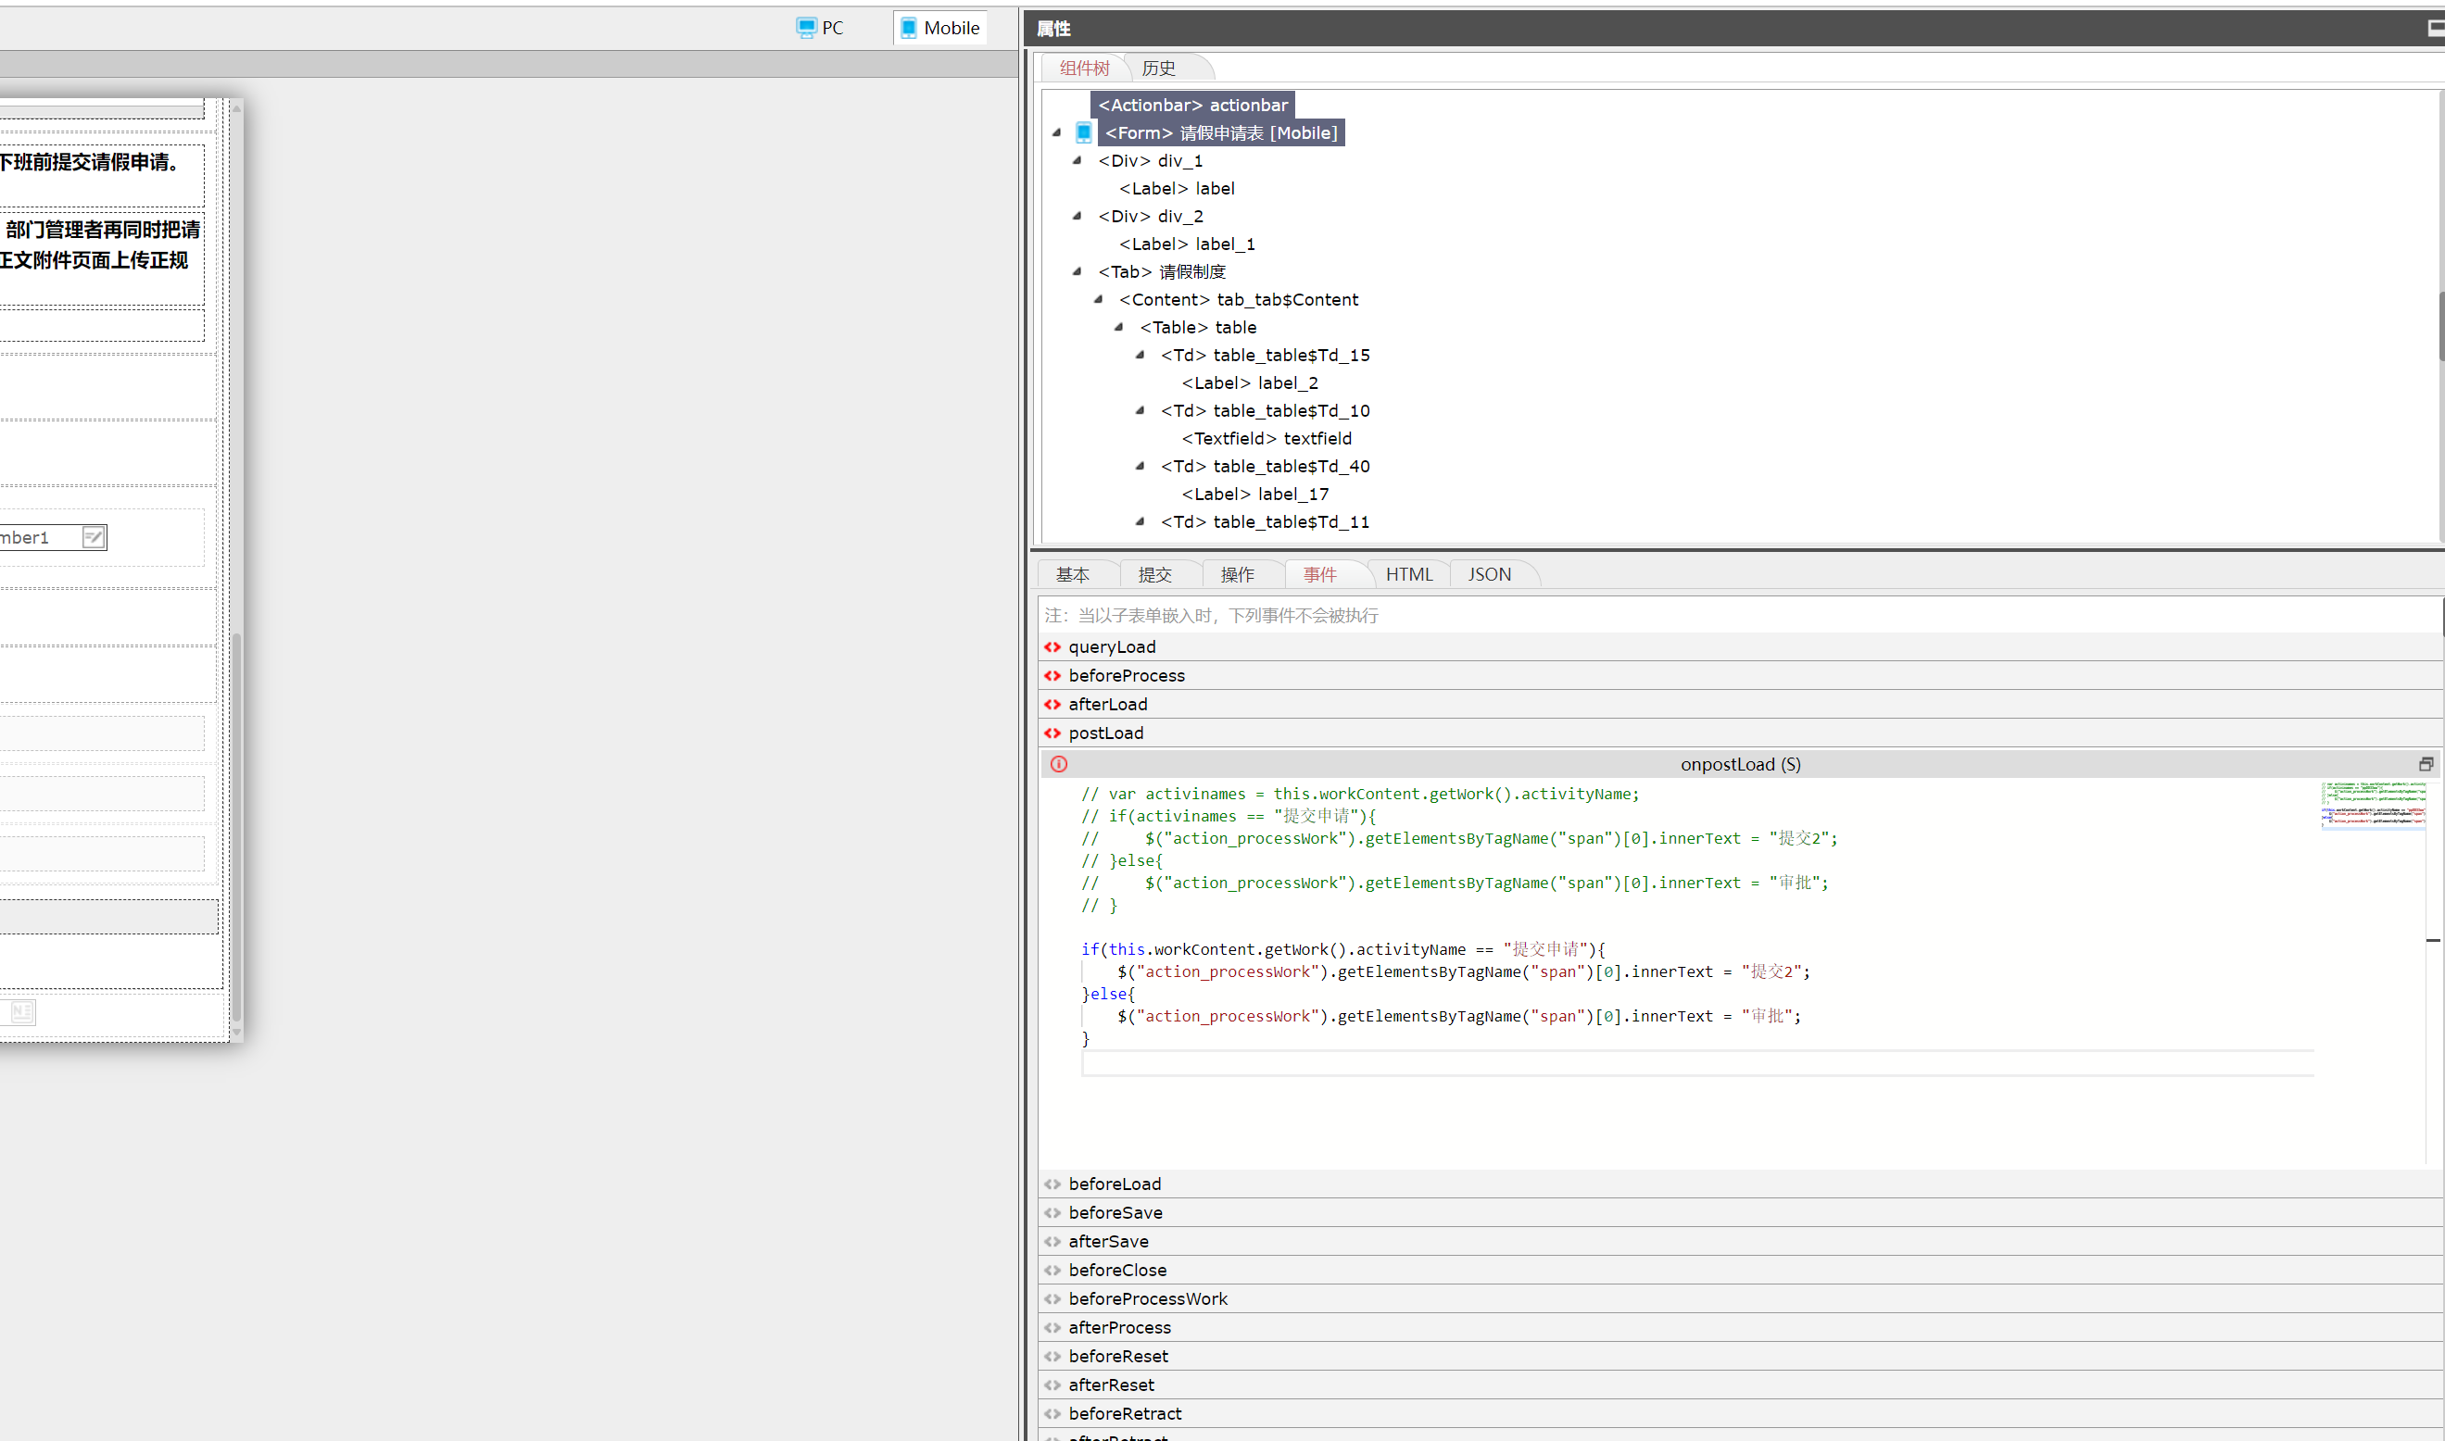
Task: Collapse the Div div_1 tree node
Action: (1078, 161)
